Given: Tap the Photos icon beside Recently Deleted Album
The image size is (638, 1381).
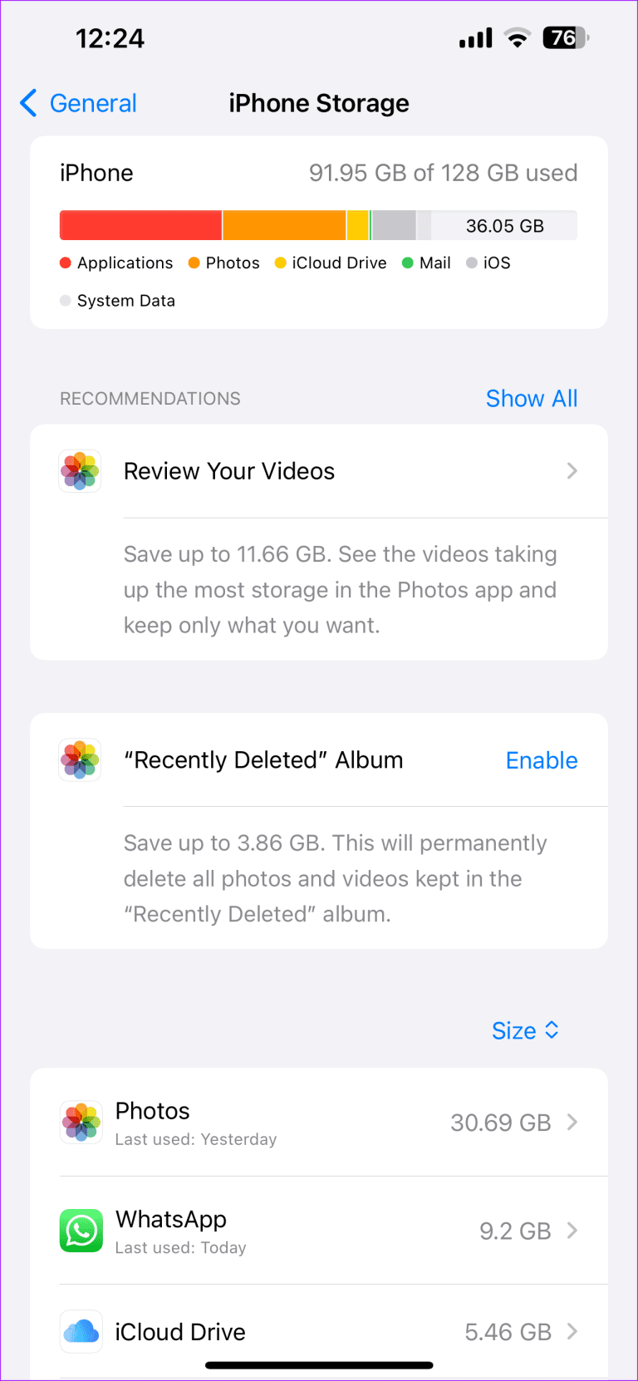Looking at the screenshot, I should (80, 759).
